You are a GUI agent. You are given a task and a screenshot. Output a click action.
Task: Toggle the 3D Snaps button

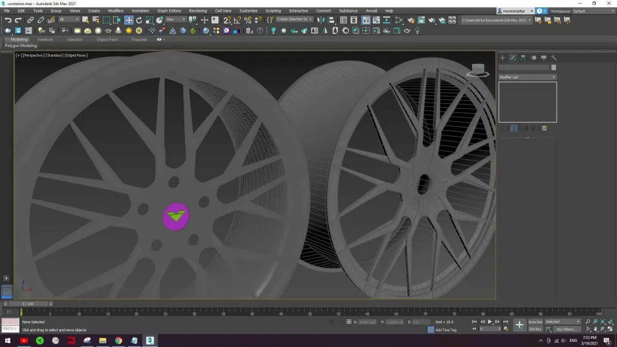pyautogui.click(x=227, y=20)
